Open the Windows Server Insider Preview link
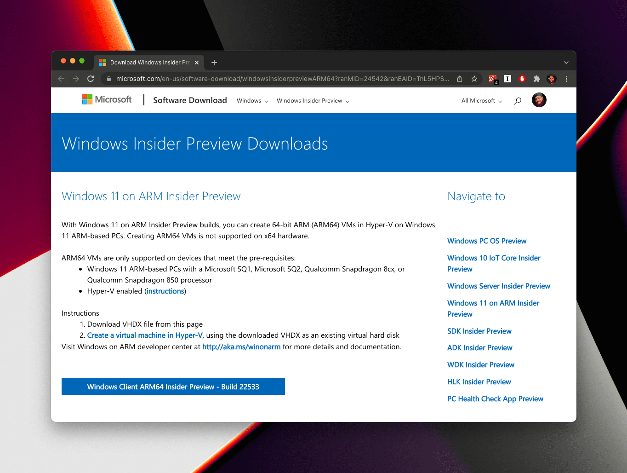The width and height of the screenshot is (627, 473). (x=498, y=286)
